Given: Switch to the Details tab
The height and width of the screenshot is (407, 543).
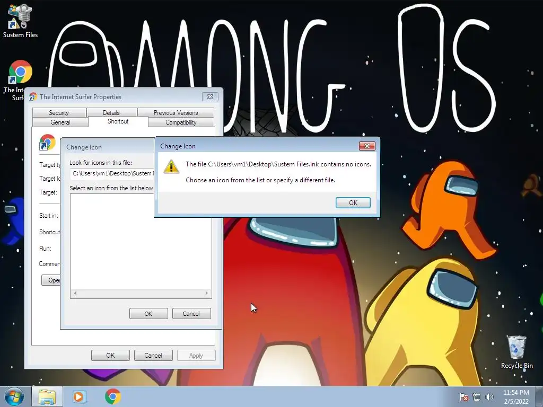Looking at the screenshot, I should [x=111, y=112].
